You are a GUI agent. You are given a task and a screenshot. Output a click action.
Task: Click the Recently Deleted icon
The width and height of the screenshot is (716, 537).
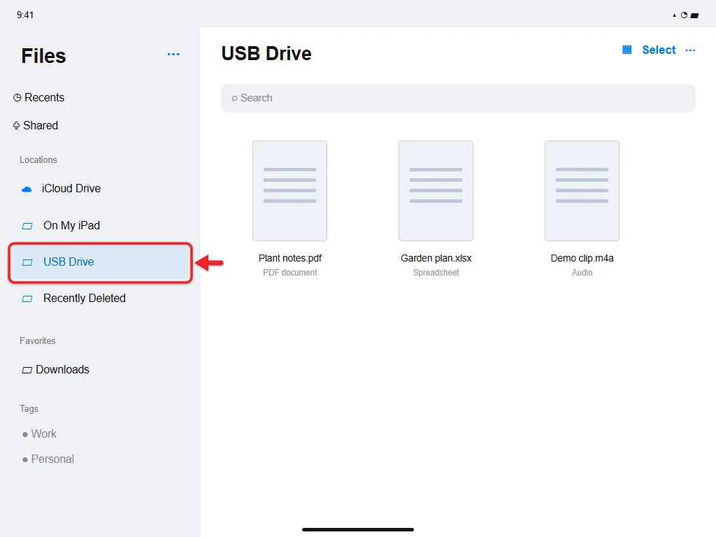27,299
